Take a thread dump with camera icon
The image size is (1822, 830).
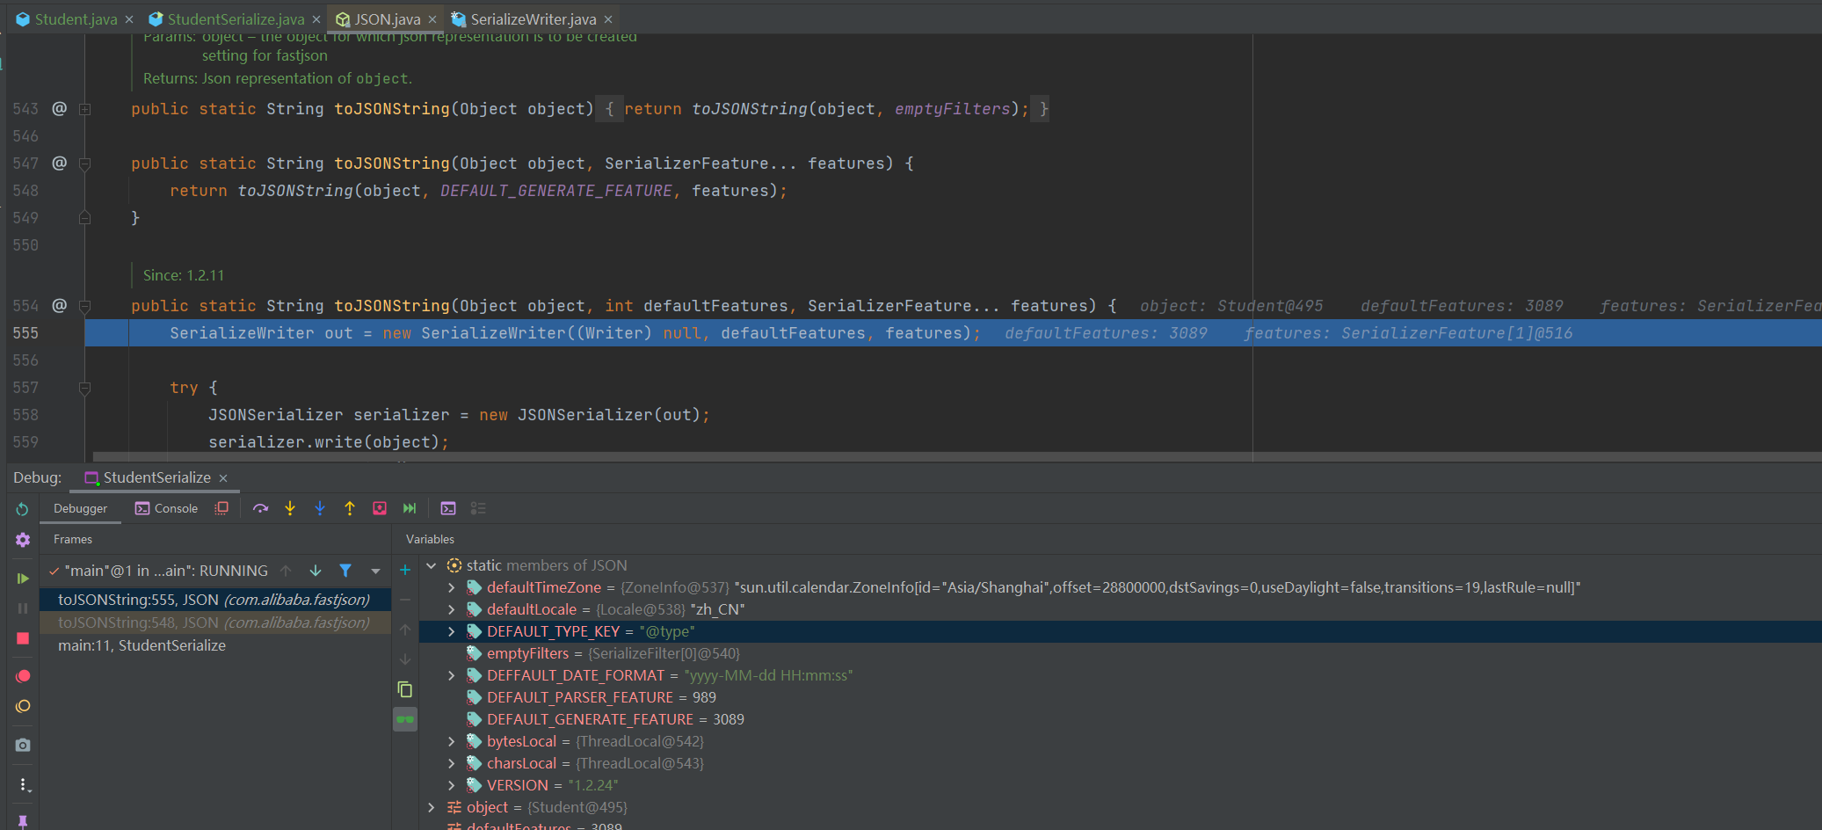tap(23, 745)
